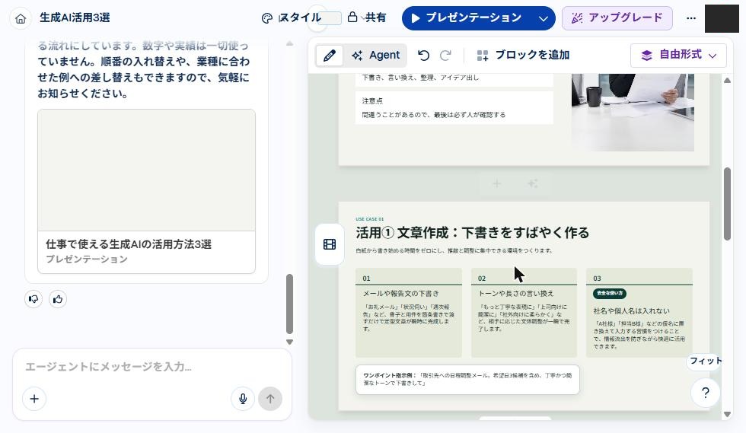Open 共有 share settings
This screenshot has height=433, width=746.
366,18
